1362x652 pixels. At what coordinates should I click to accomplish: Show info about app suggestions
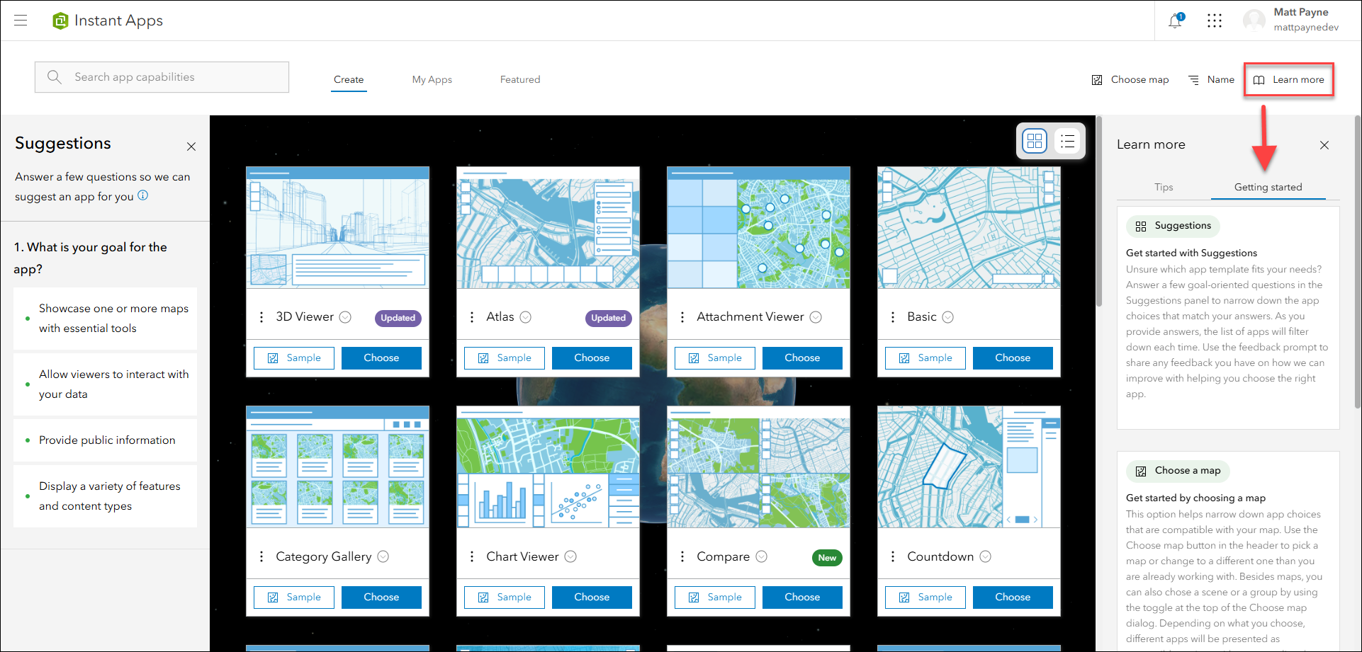143,195
